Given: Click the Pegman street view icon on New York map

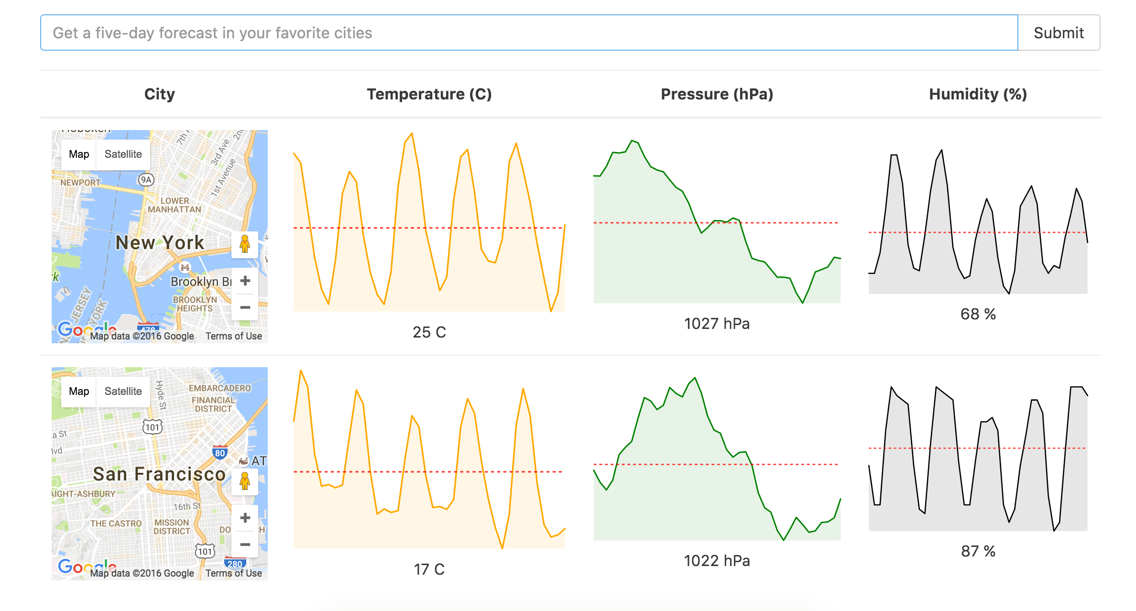Looking at the screenshot, I should click(245, 244).
